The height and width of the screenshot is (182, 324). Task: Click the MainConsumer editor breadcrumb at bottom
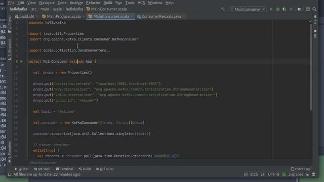[x=43, y=163]
